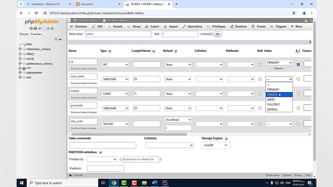Click the Windows taskbar search box
The image size is (333, 187).
point(62,183)
